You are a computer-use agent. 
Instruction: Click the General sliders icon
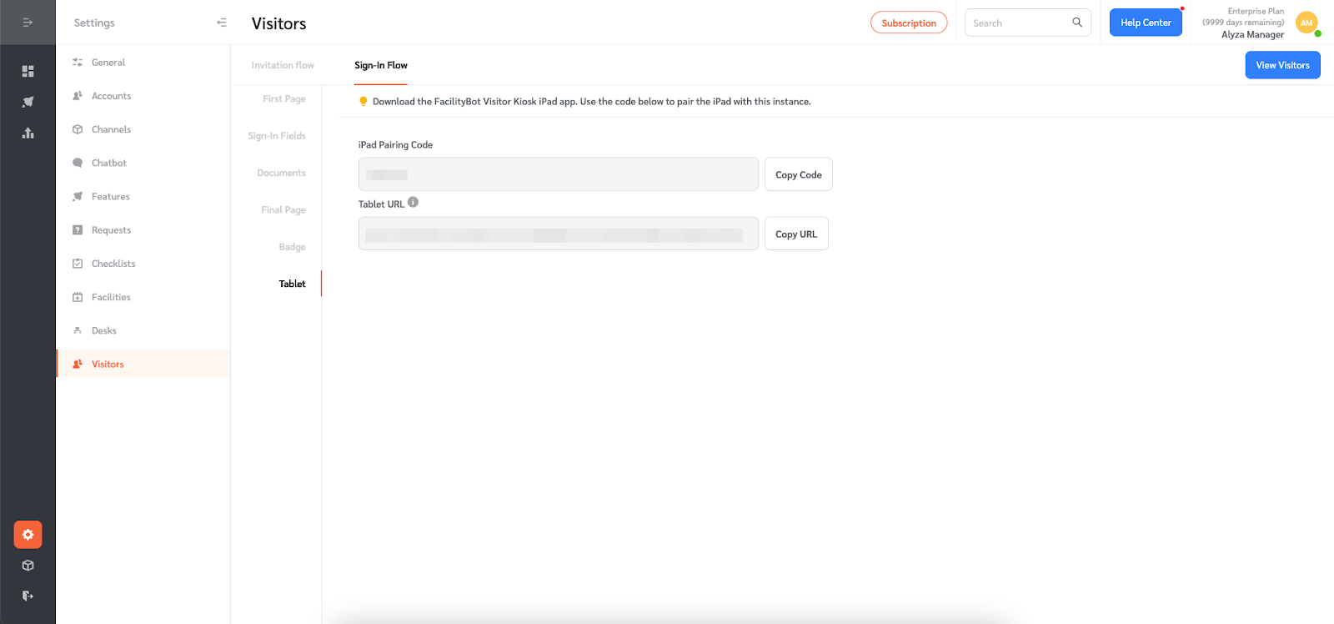(78, 63)
